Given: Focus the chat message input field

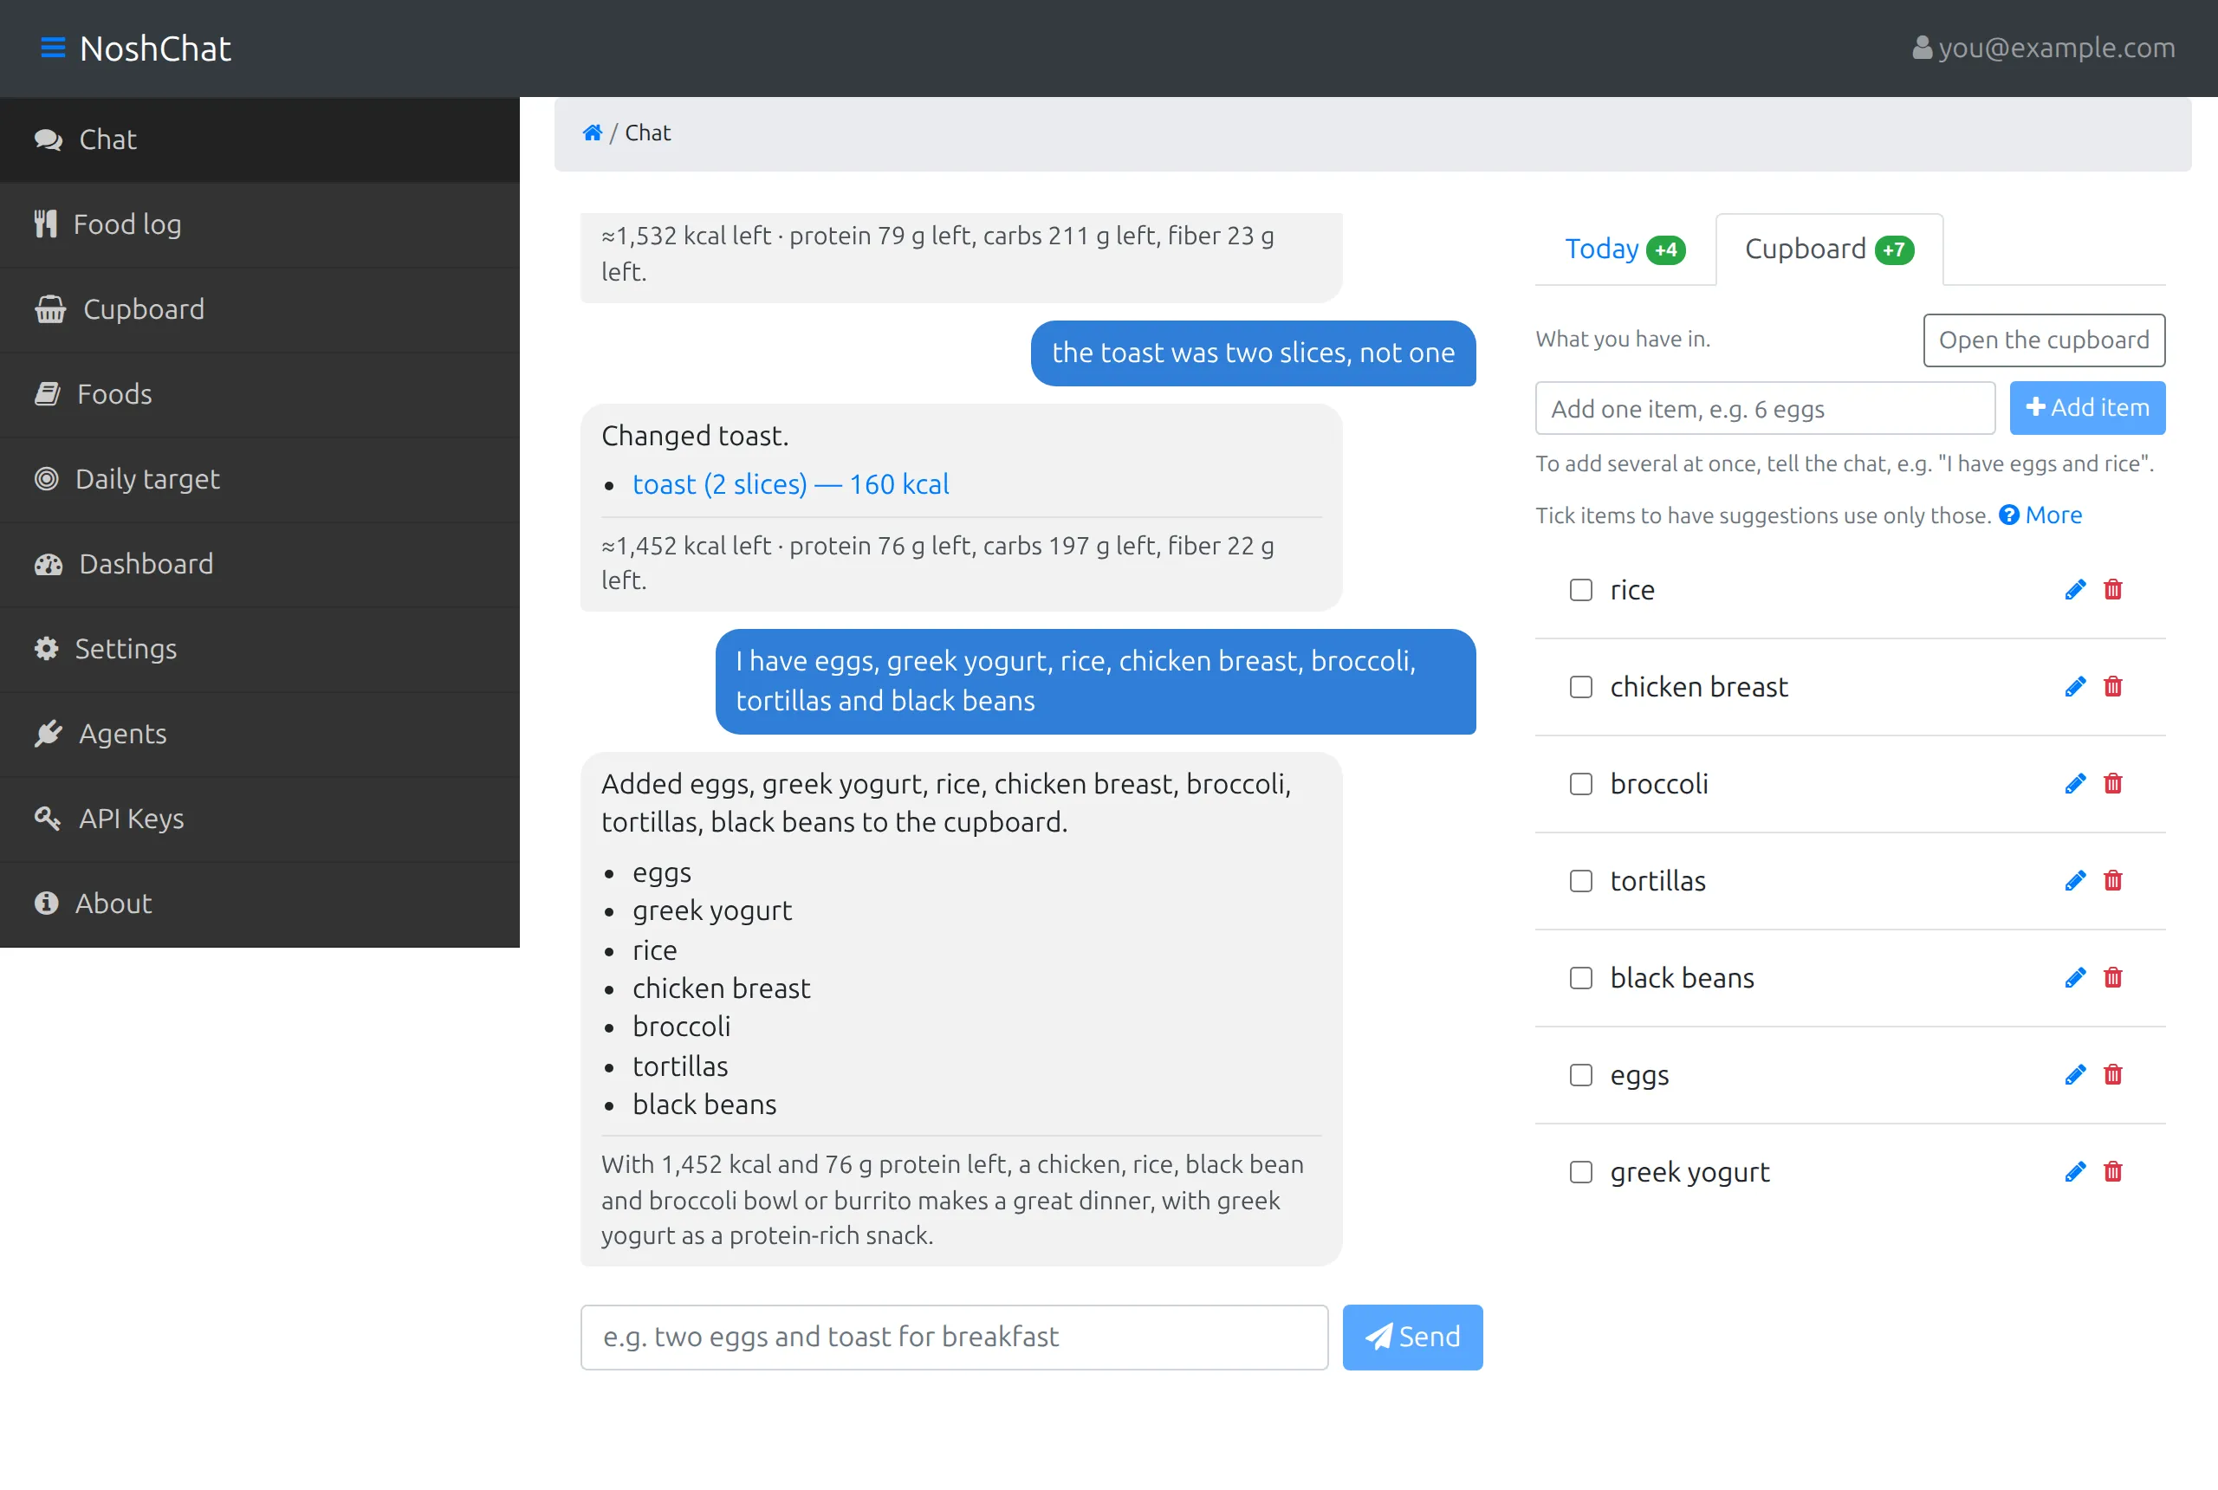Looking at the screenshot, I should (x=954, y=1337).
